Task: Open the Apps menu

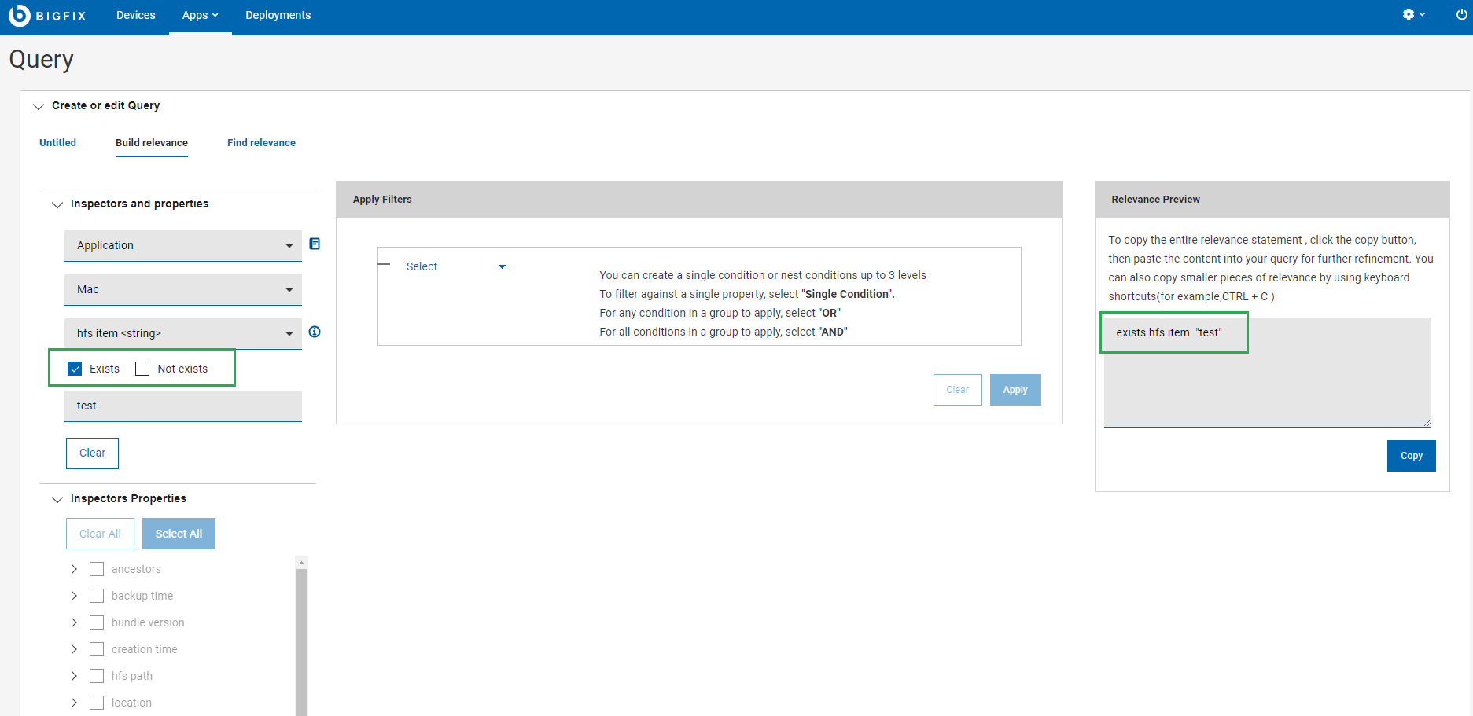Action: 200,15
